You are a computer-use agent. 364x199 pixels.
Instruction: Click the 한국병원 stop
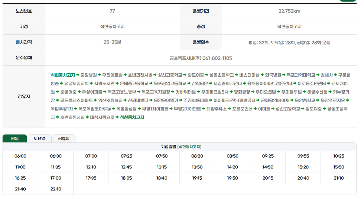[273, 75]
